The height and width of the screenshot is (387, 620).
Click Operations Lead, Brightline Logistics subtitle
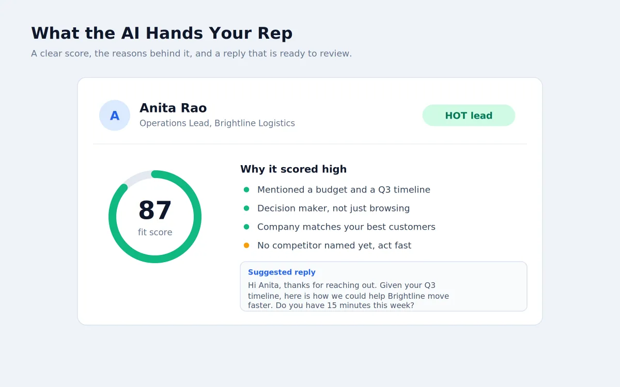pos(217,123)
